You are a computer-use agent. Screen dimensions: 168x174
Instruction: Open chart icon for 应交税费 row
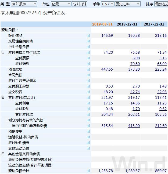click(x=88, y=92)
